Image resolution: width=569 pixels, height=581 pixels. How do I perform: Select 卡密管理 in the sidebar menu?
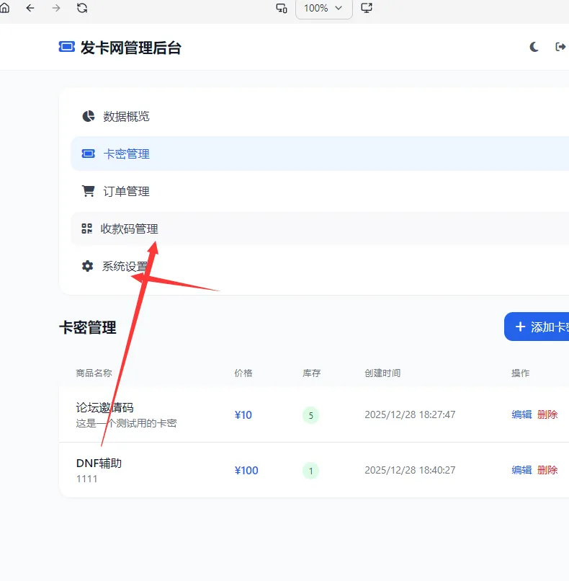click(126, 154)
